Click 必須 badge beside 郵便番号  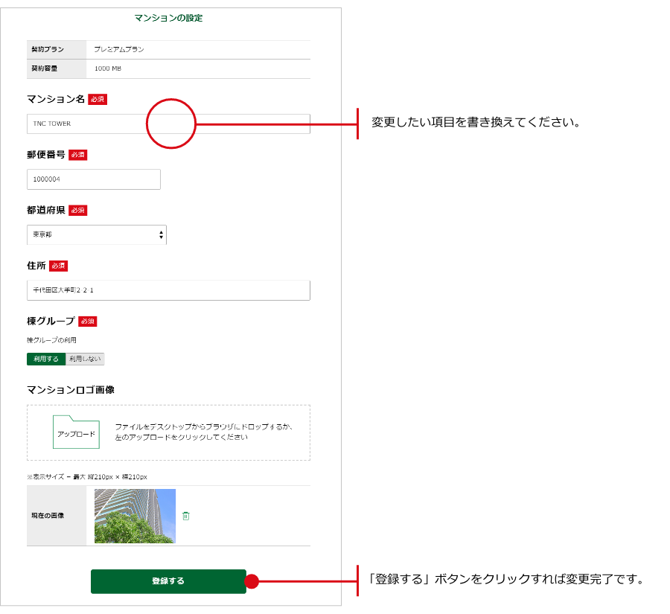coord(78,155)
